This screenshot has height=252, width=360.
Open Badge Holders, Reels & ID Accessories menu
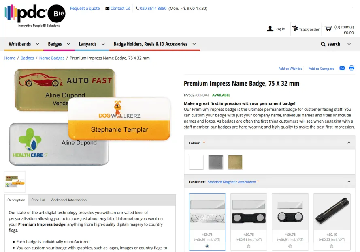[150, 44]
